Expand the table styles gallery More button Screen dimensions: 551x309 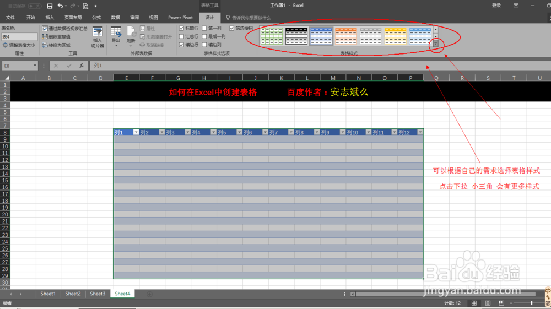click(436, 44)
